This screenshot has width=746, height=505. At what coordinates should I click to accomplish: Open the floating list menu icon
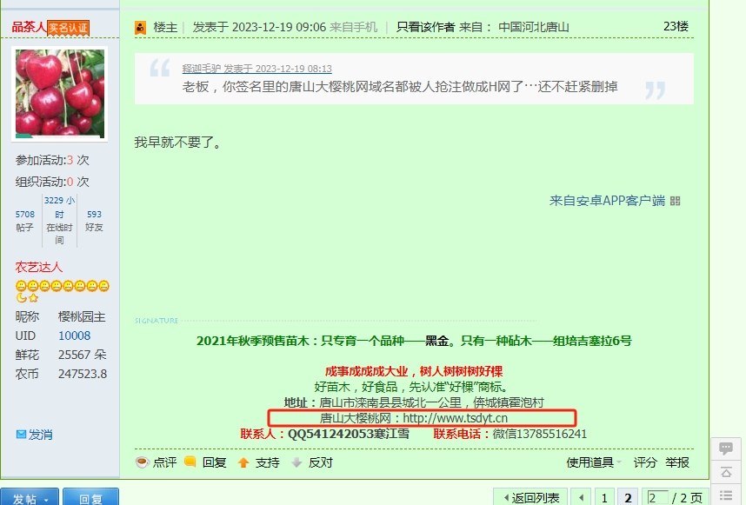point(726,495)
